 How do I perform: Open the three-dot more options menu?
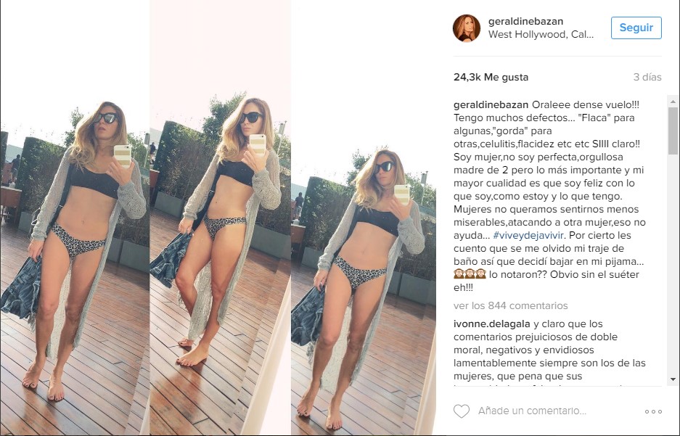[x=653, y=411]
